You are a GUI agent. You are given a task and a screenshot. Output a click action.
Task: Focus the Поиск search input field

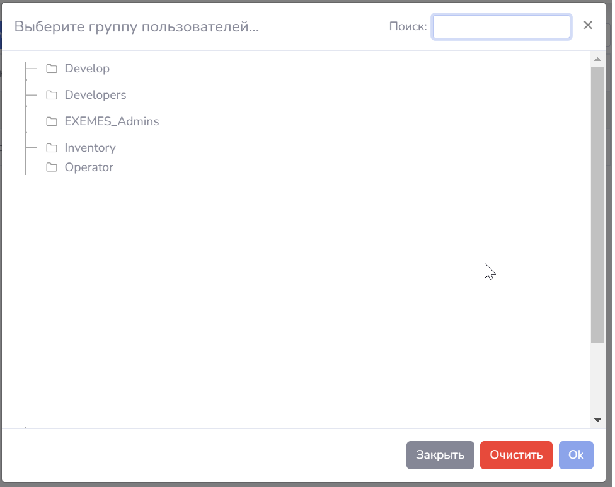click(x=502, y=26)
